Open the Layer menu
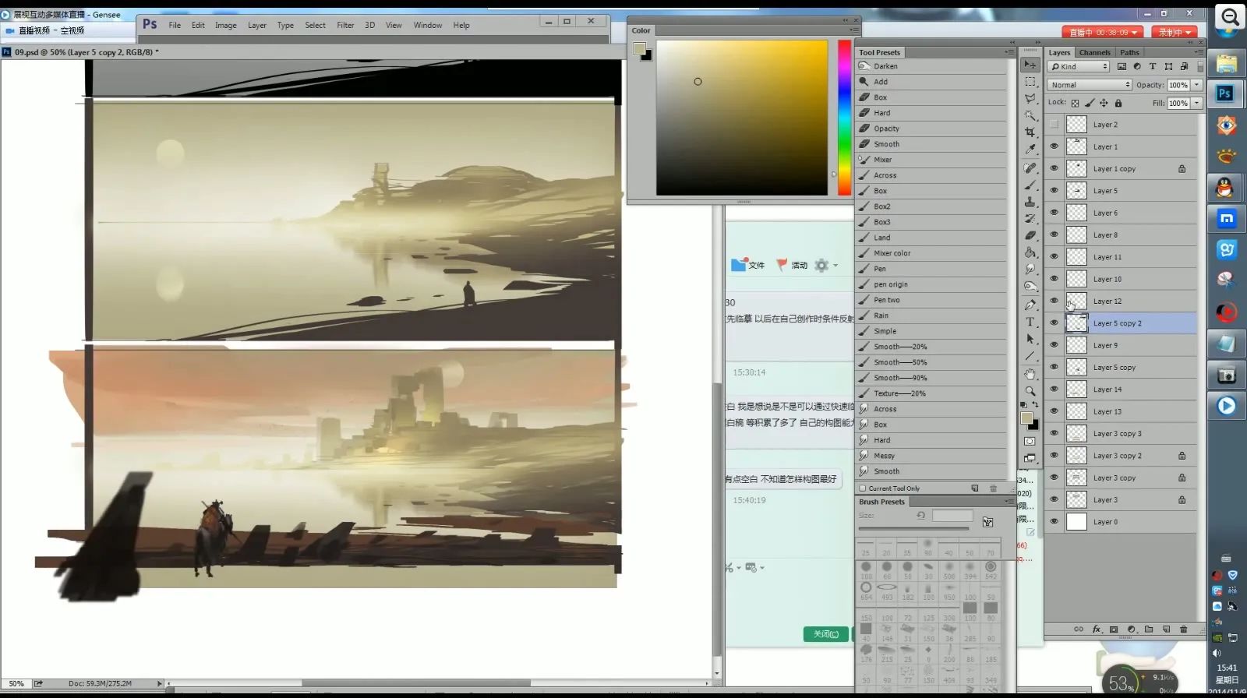The width and height of the screenshot is (1247, 698). tap(257, 25)
